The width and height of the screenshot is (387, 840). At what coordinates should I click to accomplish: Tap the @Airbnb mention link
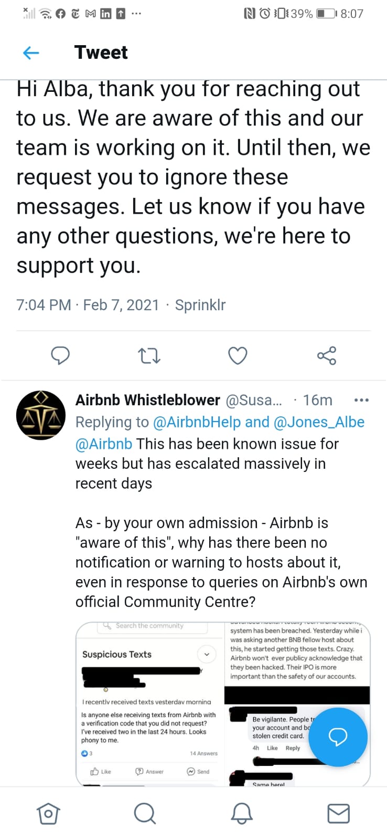pos(104,444)
